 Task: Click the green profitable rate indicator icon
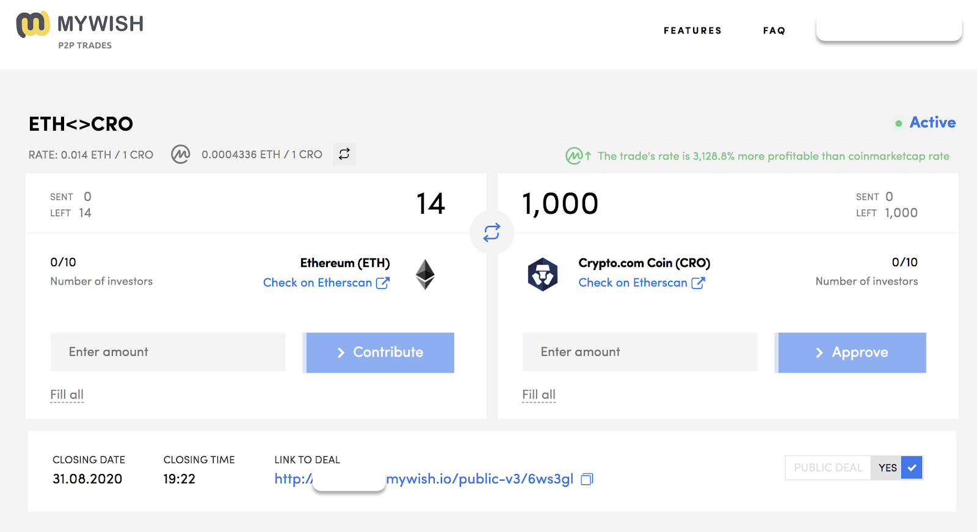tap(578, 156)
